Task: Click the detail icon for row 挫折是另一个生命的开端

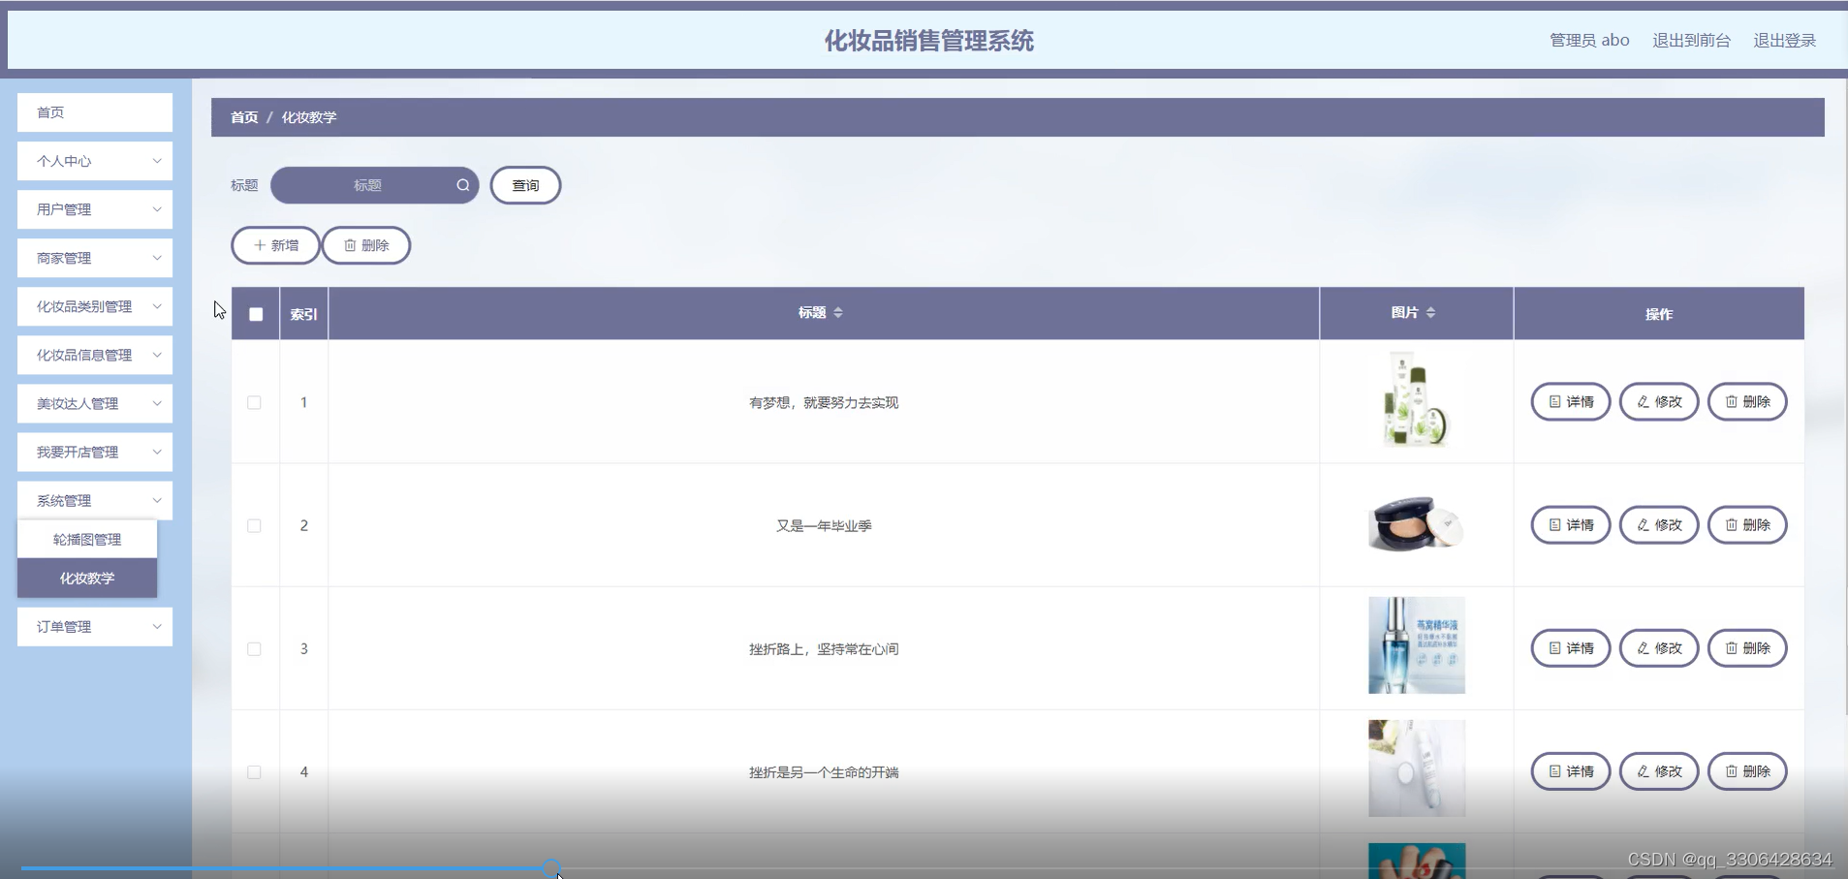Action: coord(1554,770)
